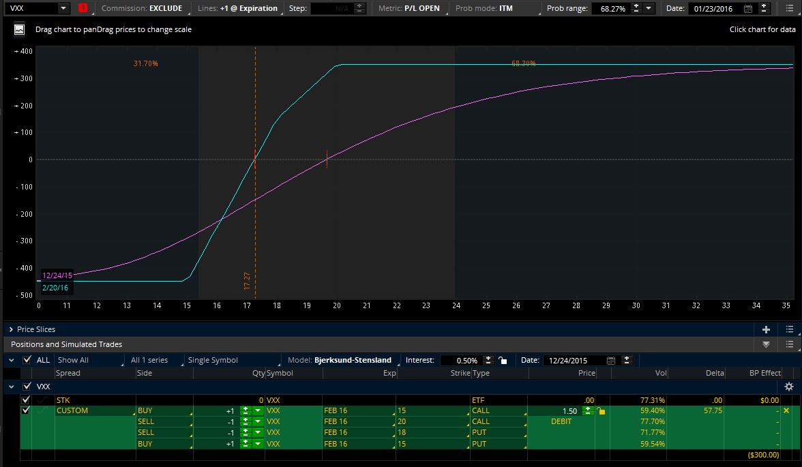Remove the CUSTOM trade with yellow X
Viewport: 802px width, 467px height.
[786, 410]
